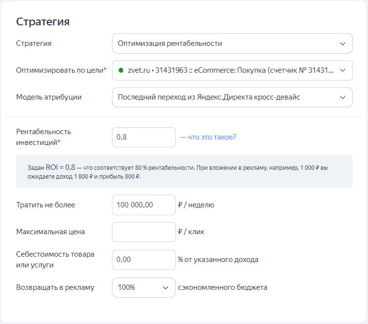The width and height of the screenshot is (368, 324).
Task: Open the "что это такое?" help link
Action: (x=208, y=137)
